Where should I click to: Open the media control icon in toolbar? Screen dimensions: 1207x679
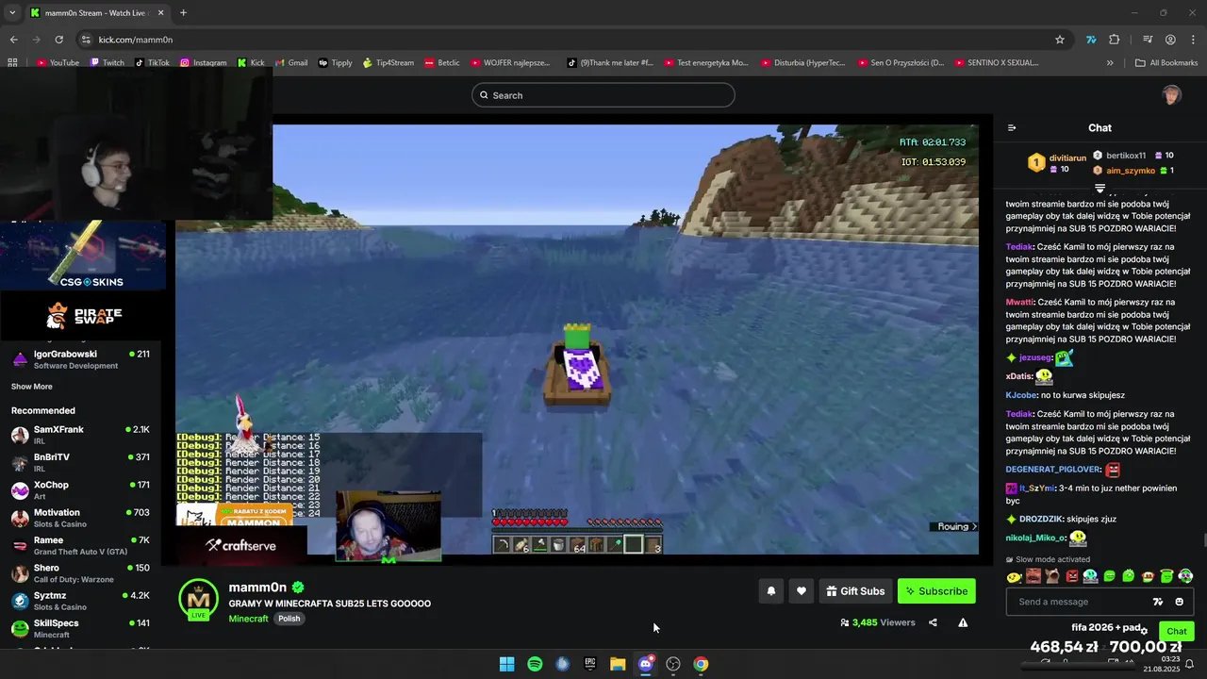(x=1148, y=40)
